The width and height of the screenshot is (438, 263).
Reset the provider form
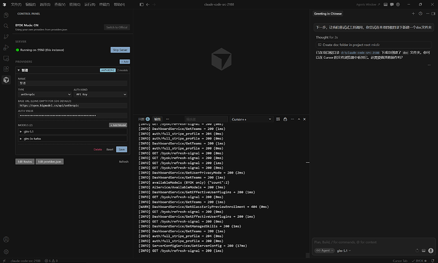coord(110,150)
